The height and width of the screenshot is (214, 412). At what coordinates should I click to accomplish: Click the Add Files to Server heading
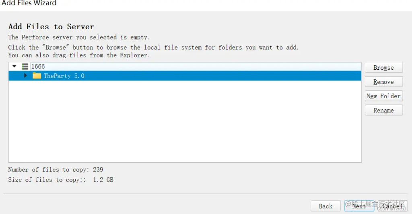pyautogui.click(x=51, y=27)
